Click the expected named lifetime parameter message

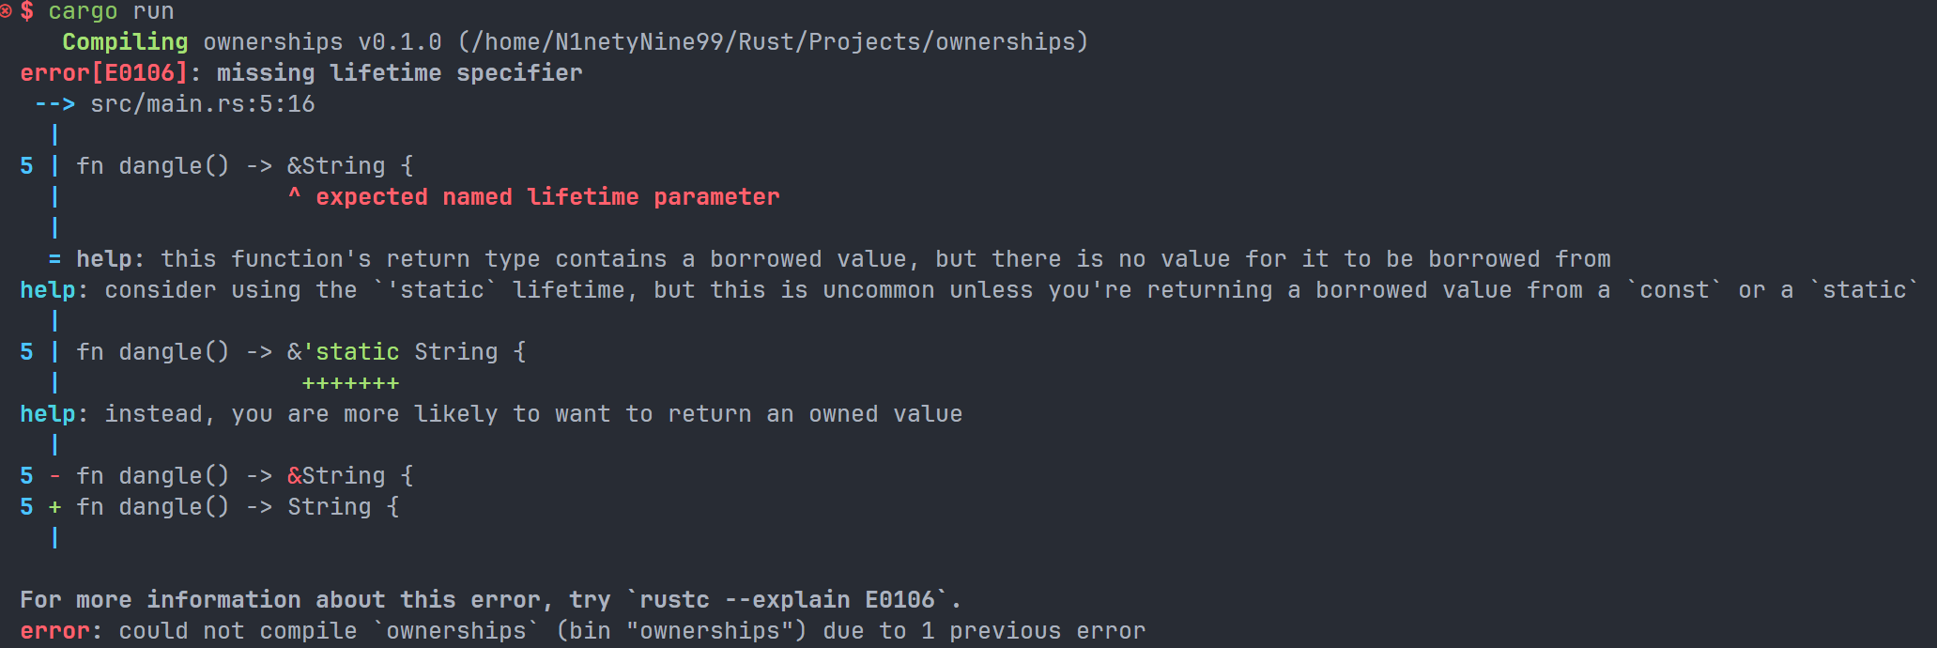click(547, 197)
